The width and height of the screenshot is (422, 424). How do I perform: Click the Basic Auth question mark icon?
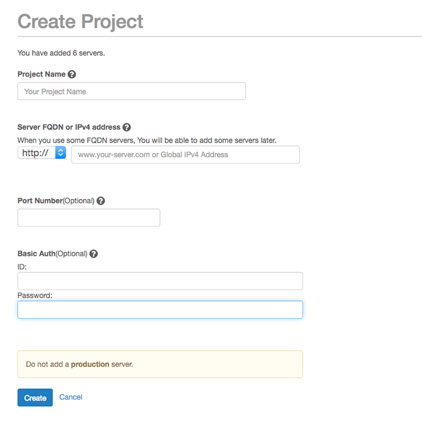point(93,254)
